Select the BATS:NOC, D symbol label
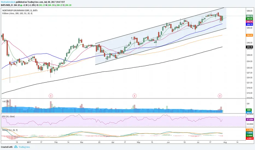Screen dimensions: 255x150 coord(7,5)
